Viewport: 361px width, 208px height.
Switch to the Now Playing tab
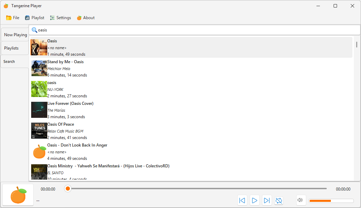coord(15,35)
